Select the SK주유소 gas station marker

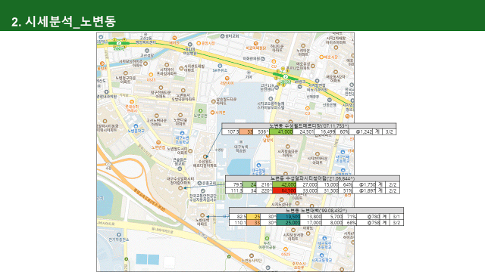click(220, 66)
